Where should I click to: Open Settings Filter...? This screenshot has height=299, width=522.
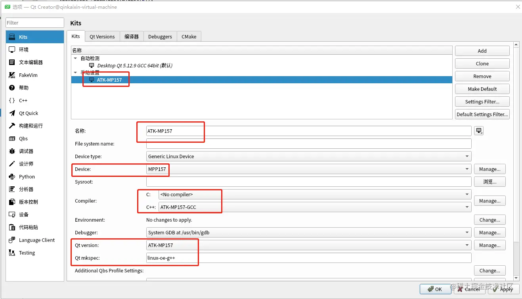point(482,102)
